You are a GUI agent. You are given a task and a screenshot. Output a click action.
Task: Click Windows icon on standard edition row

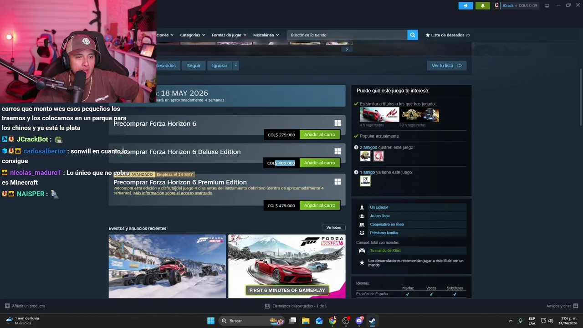pyautogui.click(x=338, y=123)
